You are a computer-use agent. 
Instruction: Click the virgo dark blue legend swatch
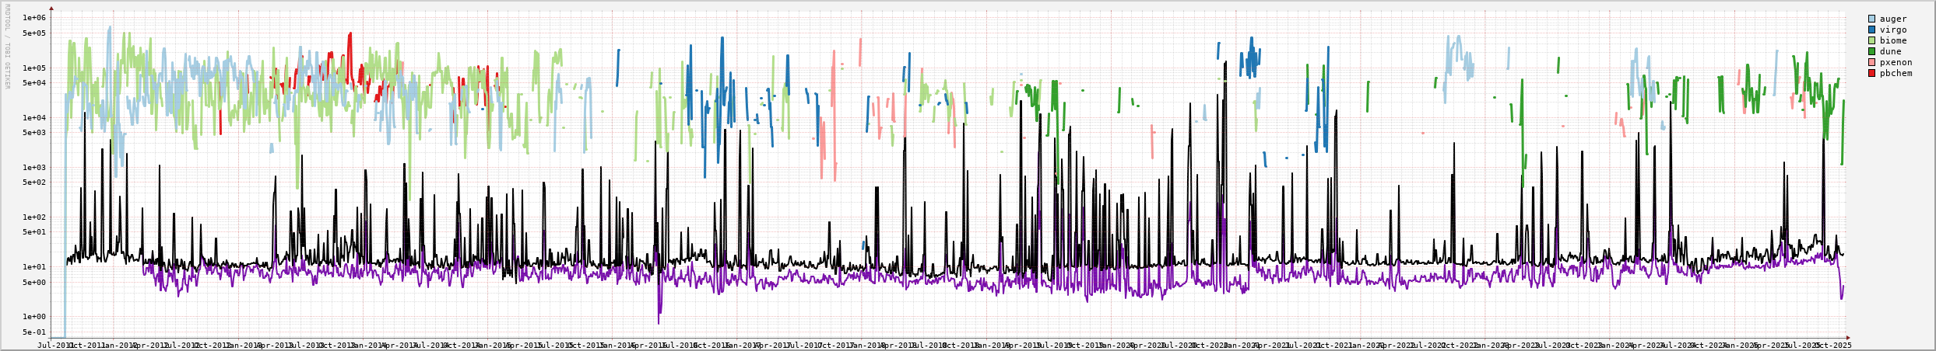[1871, 30]
